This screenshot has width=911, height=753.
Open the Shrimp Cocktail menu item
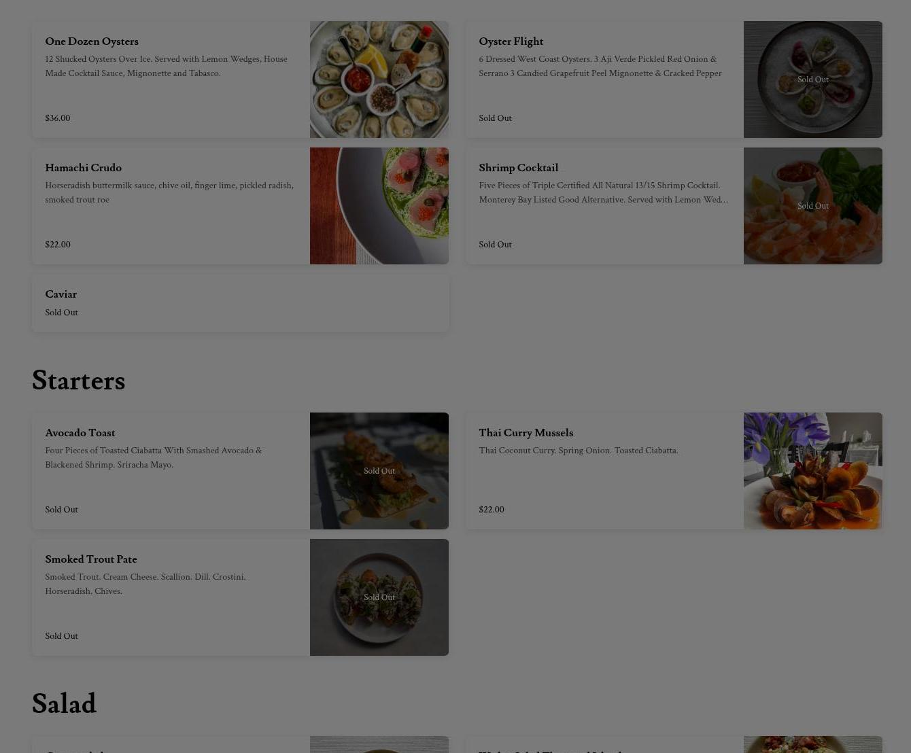(674, 206)
